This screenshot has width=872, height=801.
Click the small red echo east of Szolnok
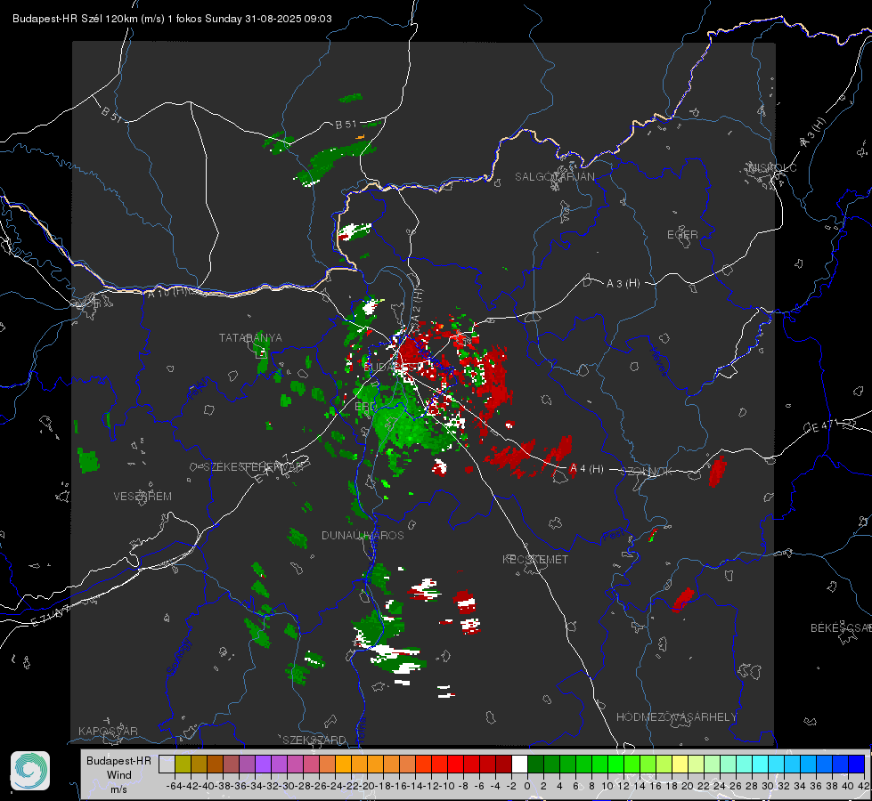pos(717,472)
